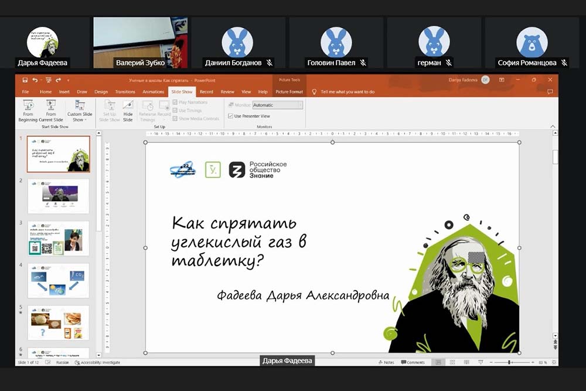This screenshot has height=391, width=586.
Task: Click the zoom slider in status bar
Action: click(509, 362)
